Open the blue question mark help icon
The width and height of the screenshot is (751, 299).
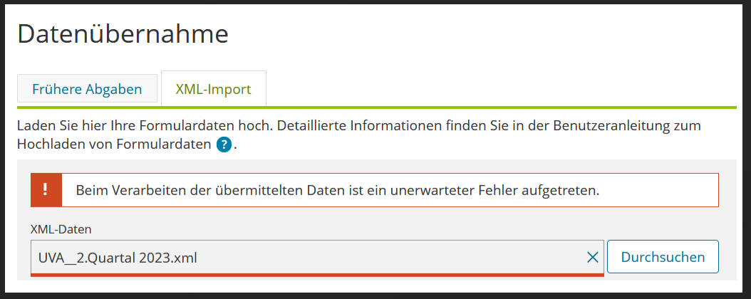click(x=224, y=145)
